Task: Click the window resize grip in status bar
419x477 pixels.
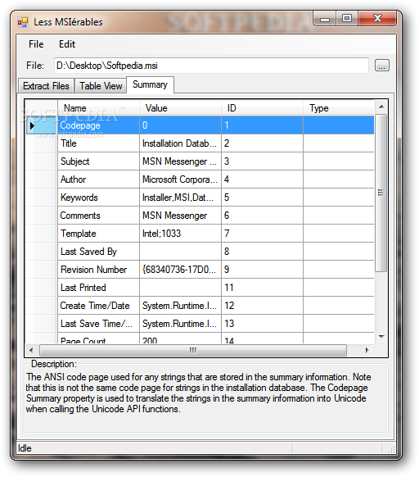Action: tap(391, 448)
